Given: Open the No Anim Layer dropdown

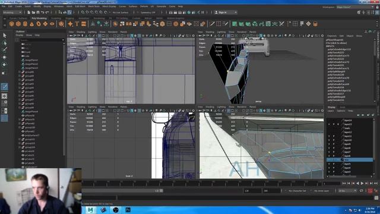Looking at the screenshot, I should (x=322, y=191).
